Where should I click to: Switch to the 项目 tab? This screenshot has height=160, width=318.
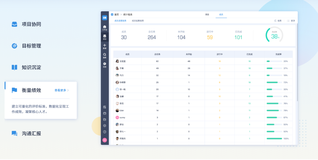[207, 15]
